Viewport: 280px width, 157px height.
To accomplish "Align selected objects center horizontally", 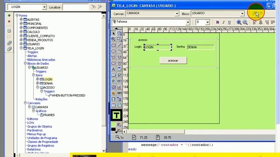I will (261, 22).
